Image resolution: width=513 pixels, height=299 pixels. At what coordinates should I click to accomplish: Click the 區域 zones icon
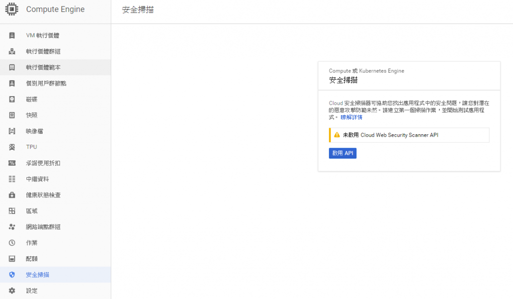12,211
